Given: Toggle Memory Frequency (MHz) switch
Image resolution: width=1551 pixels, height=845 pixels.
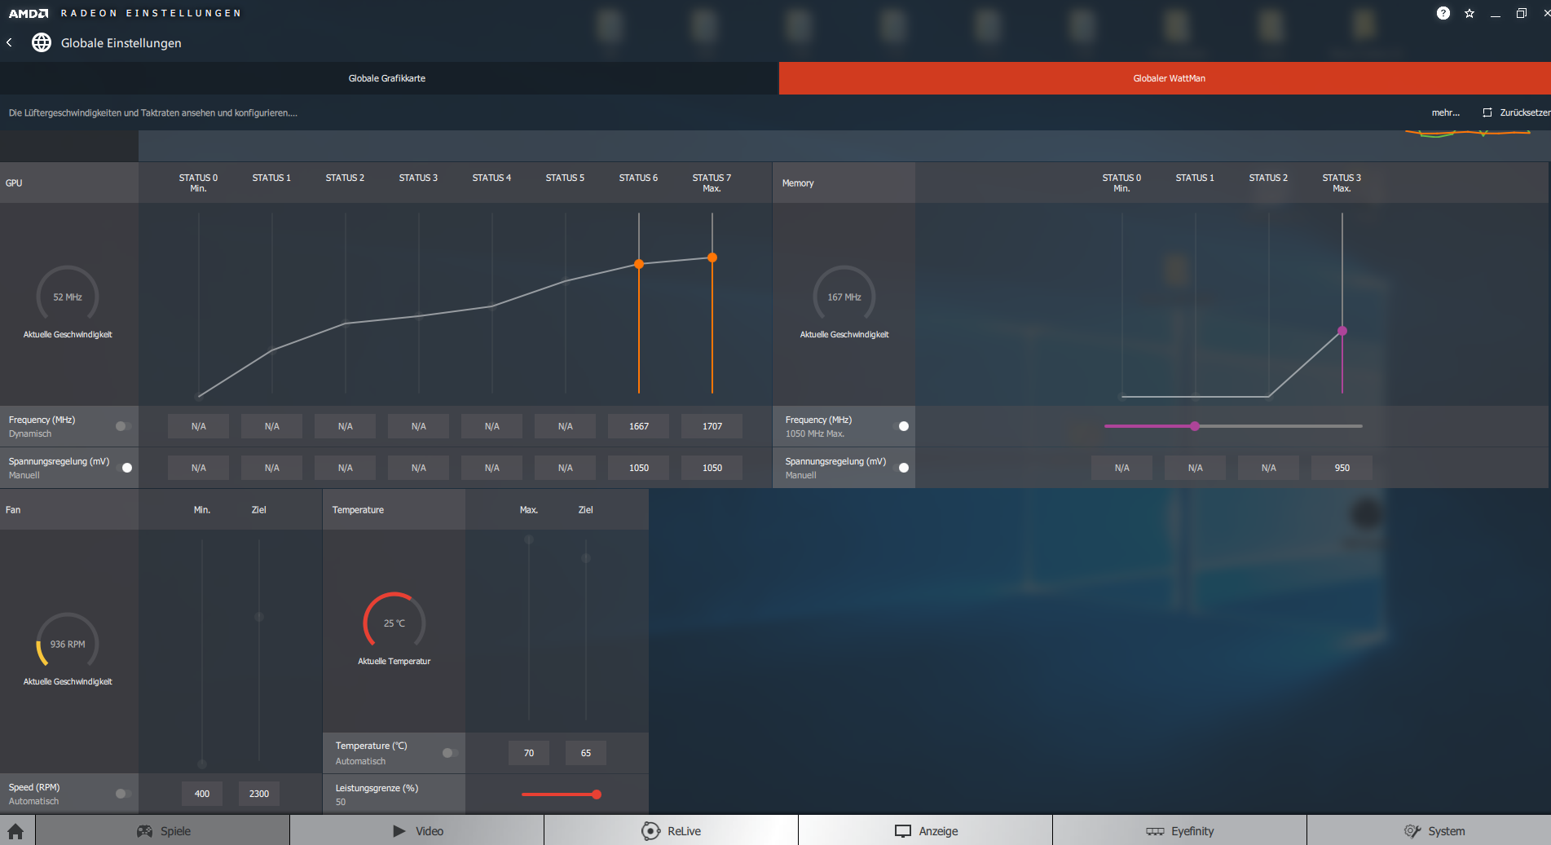Looking at the screenshot, I should (901, 426).
